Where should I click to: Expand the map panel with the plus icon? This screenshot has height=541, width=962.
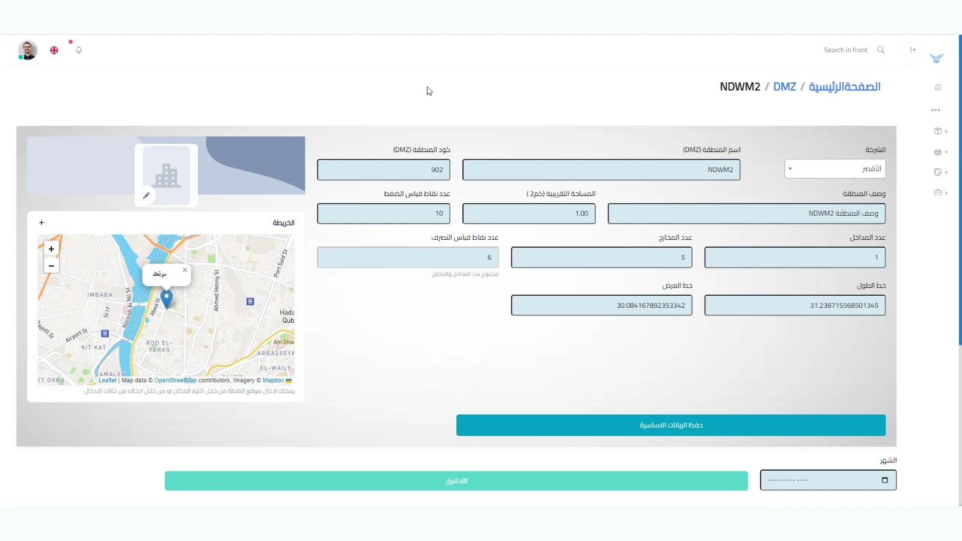click(x=41, y=222)
